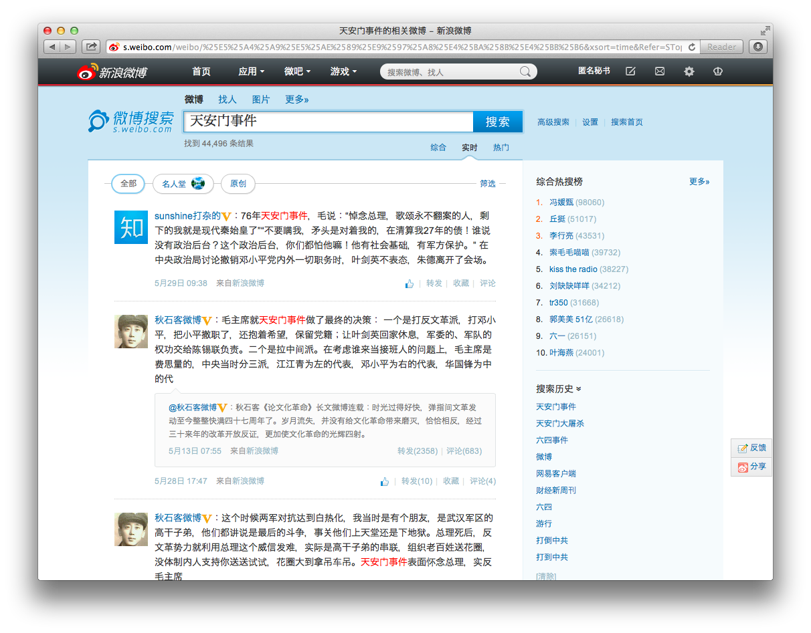Click the Safari back navigation arrow
This screenshot has width=811, height=633.
coord(52,47)
